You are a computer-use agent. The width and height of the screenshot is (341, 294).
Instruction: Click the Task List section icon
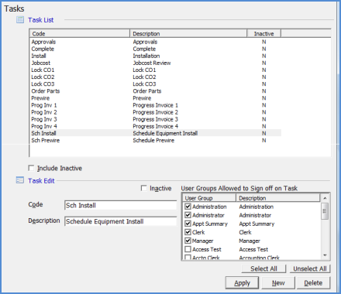point(20,19)
